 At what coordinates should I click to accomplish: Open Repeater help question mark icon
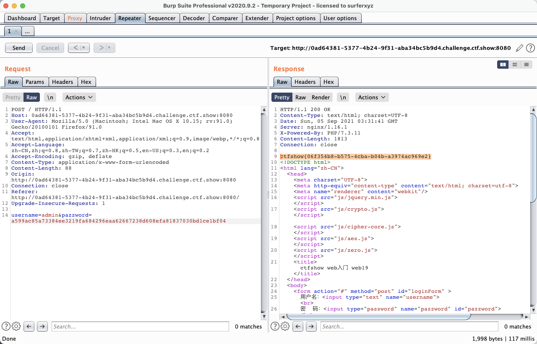[530, 48]
